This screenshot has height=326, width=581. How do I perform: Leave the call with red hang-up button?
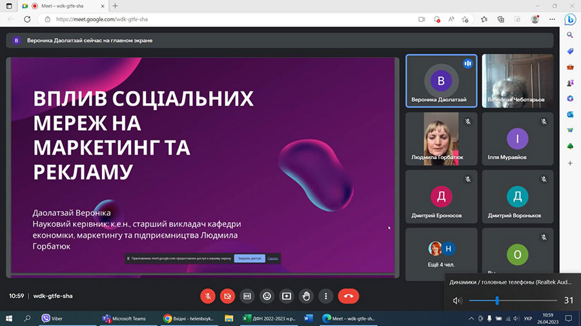[x=349, y=296]
